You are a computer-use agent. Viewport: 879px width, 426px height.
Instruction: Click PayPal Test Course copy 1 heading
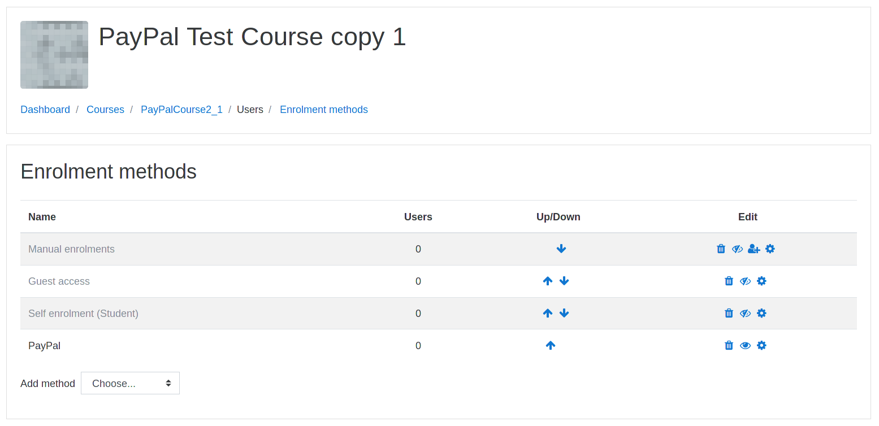(252, 37)
